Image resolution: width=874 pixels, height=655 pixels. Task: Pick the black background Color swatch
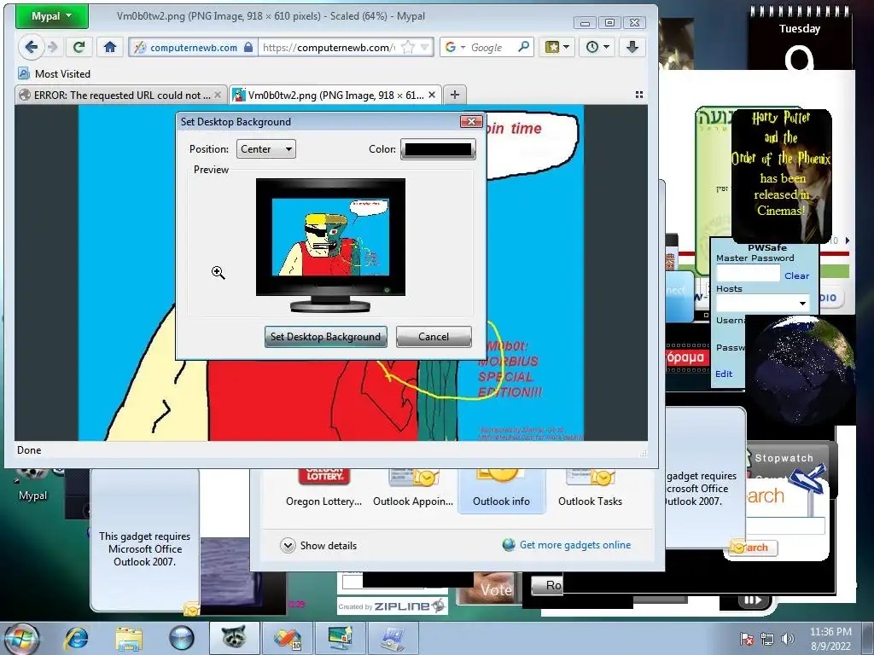coord(438,149)
